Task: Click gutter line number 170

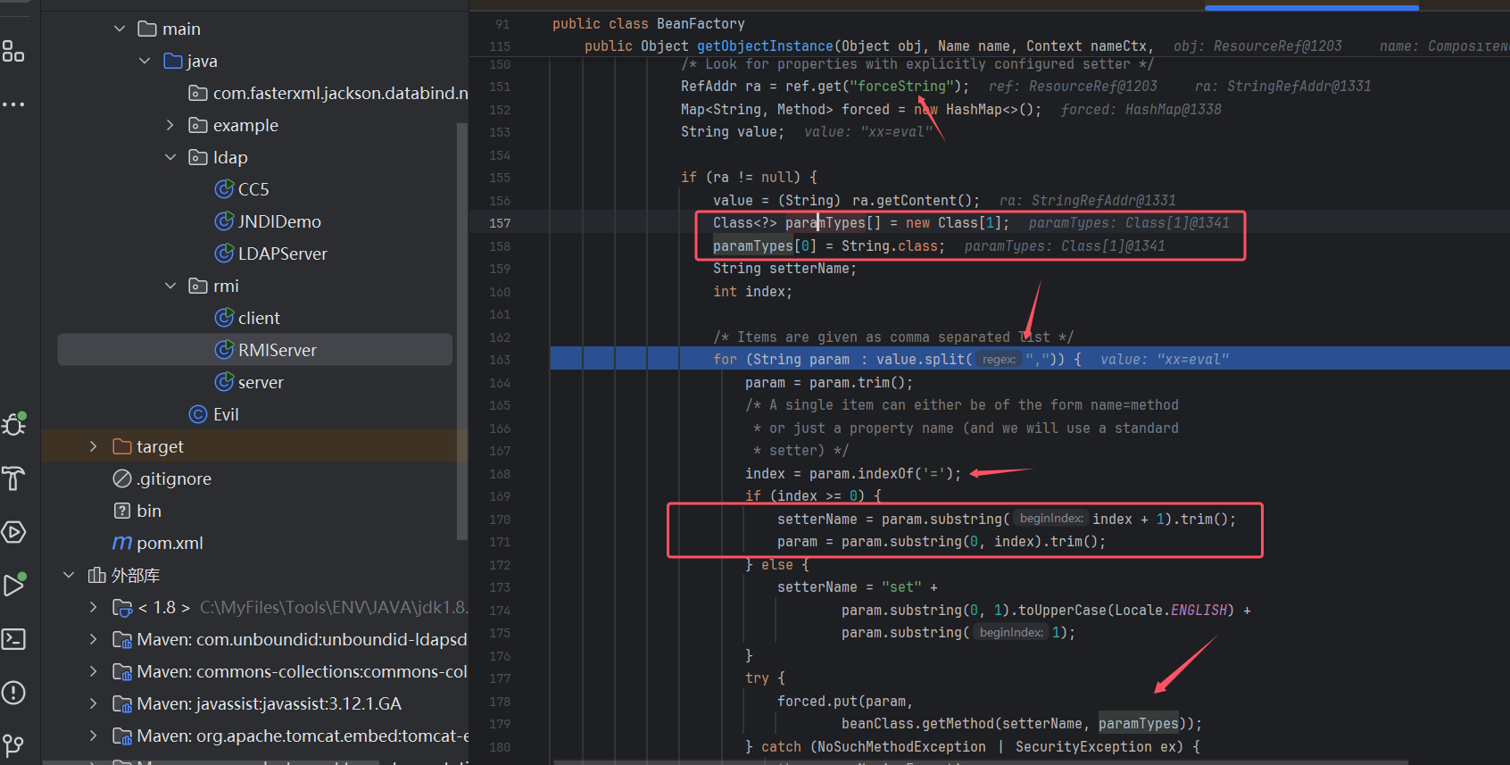Action: 500,520
